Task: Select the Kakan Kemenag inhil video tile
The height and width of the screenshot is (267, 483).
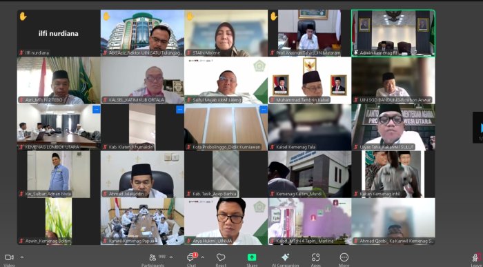Action: tap(393, 174)
